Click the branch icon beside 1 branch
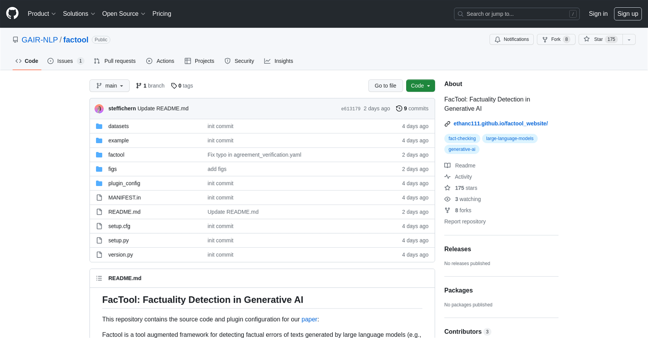The image size is (648, 338). tap(139, 86)
